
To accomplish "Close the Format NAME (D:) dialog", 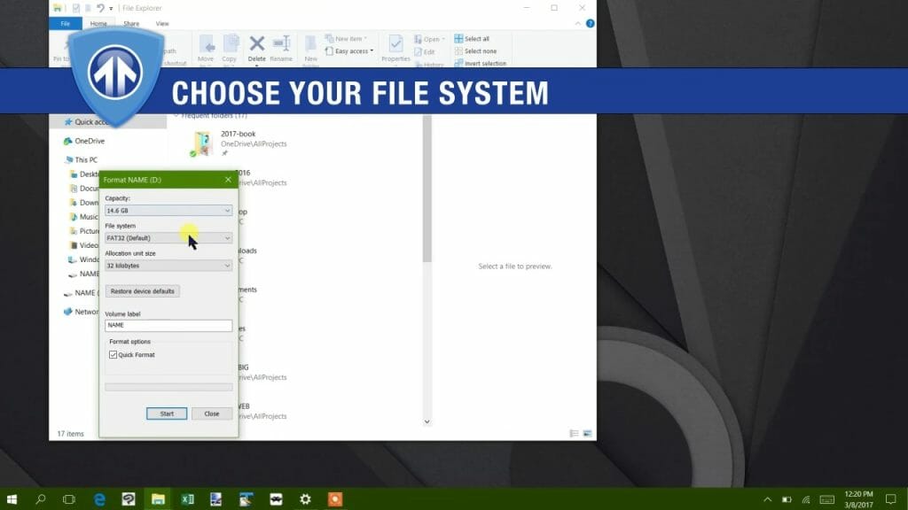I will tap(228, 180).
